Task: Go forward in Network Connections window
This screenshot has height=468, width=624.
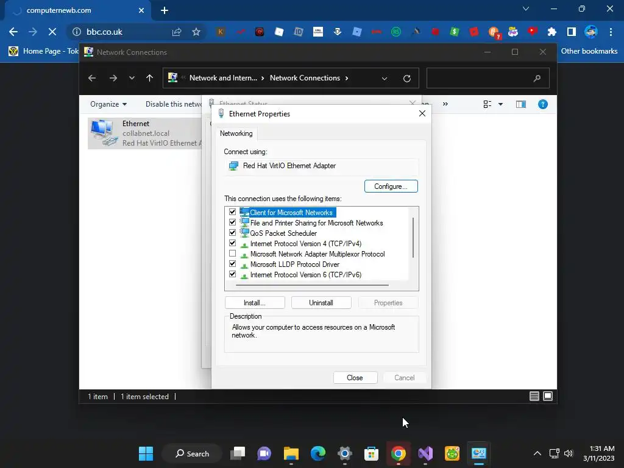Action: pyautogui.click(x=113, y=78)
